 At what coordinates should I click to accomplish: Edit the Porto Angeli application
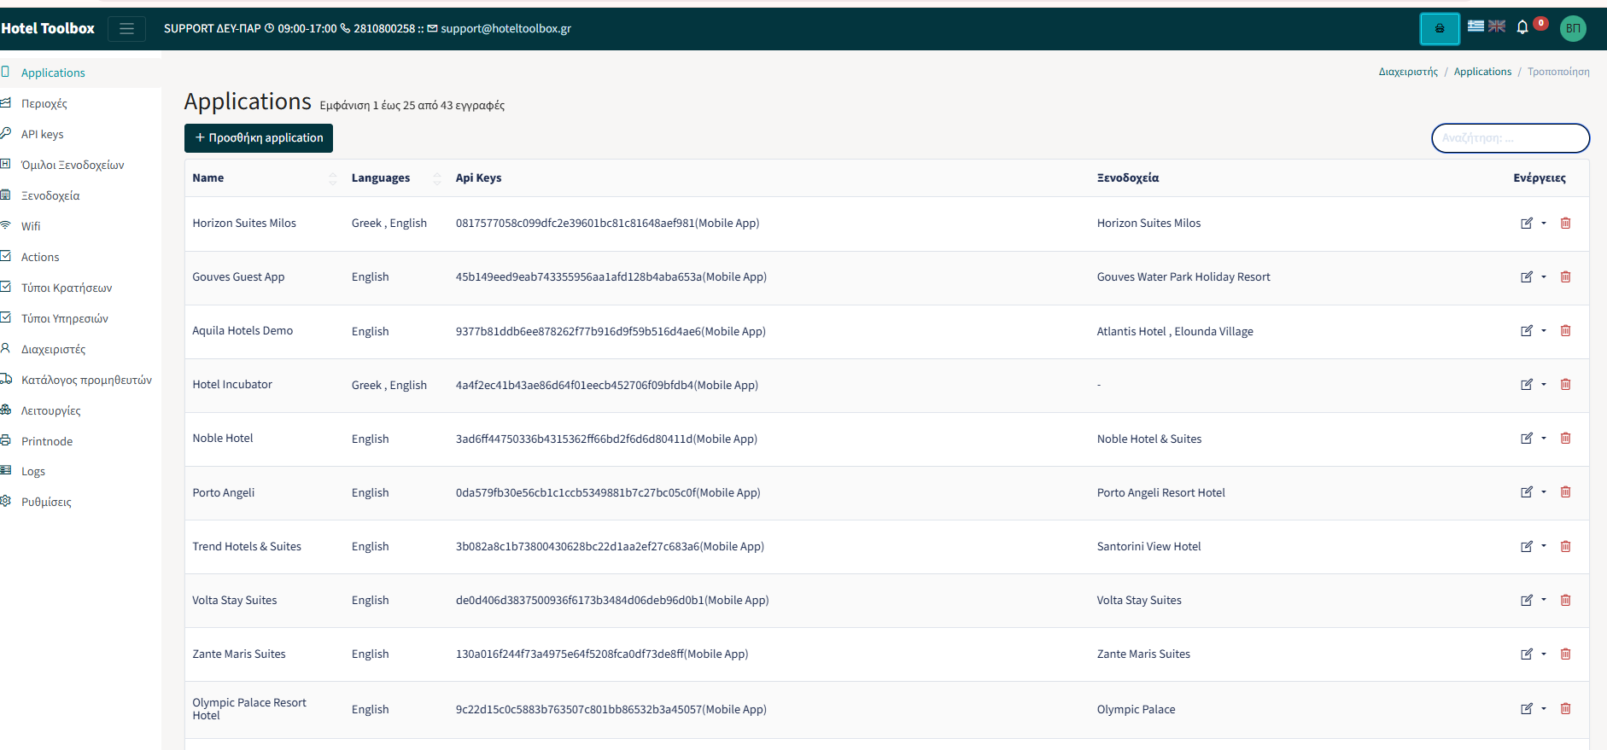click(x=1527, y=491)
